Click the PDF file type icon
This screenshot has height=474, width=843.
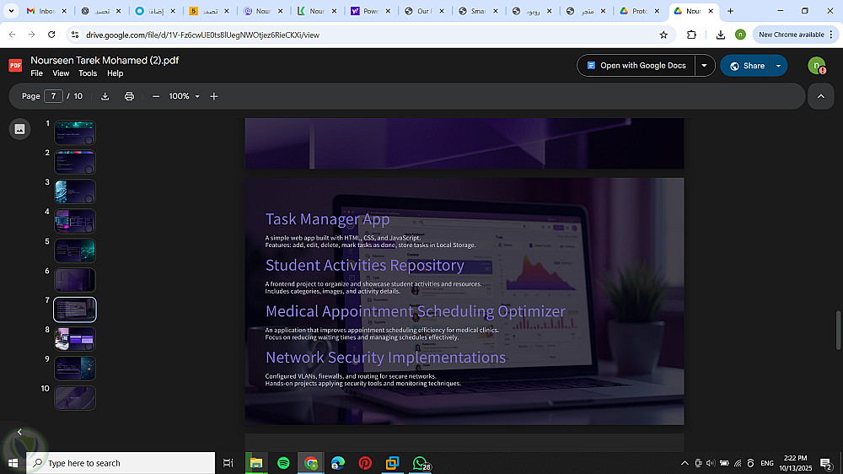pos(15,66)
